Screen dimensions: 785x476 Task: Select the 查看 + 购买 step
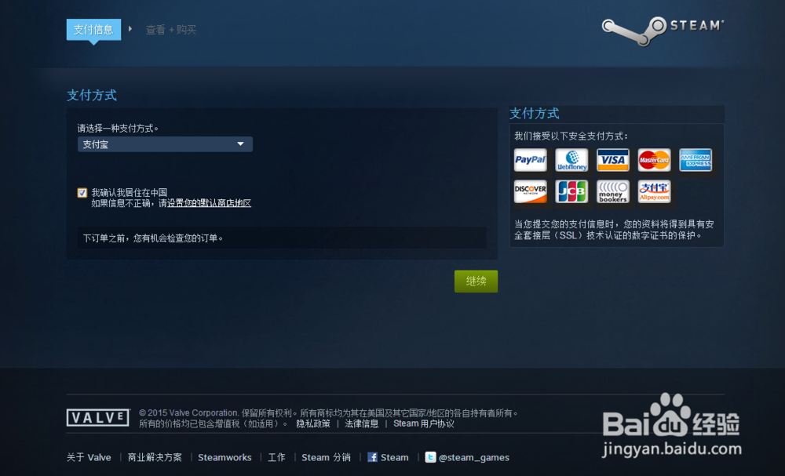pos(171,29)
